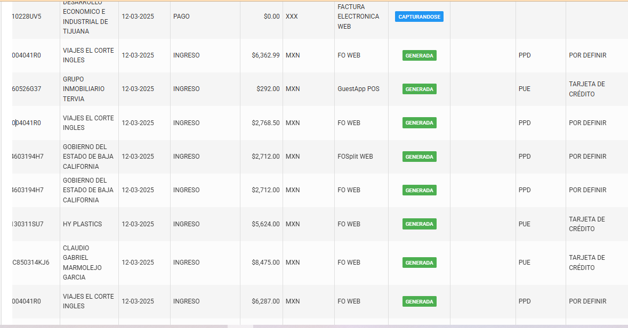Screen dimensions: 628x328
Task: Click GENERADA badge for Claudio Gabriel Marmolejo
Action: 419,263
